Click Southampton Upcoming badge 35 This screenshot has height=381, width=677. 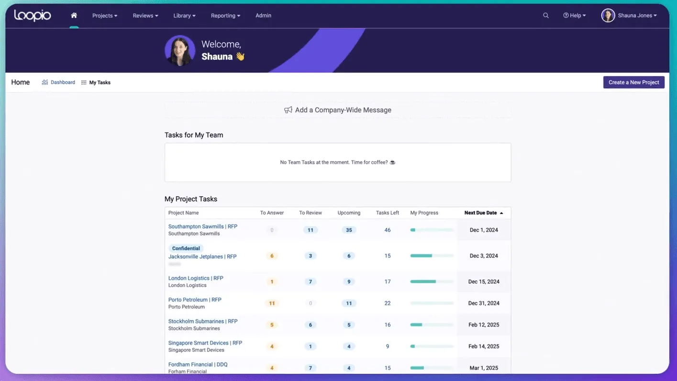pyautogui.click(x=349, y=230)
